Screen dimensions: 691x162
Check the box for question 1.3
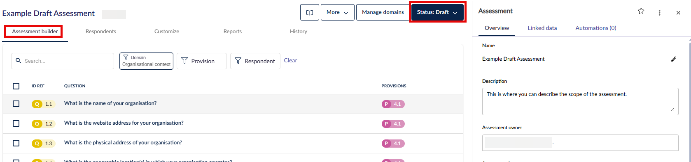click(16, 143)
